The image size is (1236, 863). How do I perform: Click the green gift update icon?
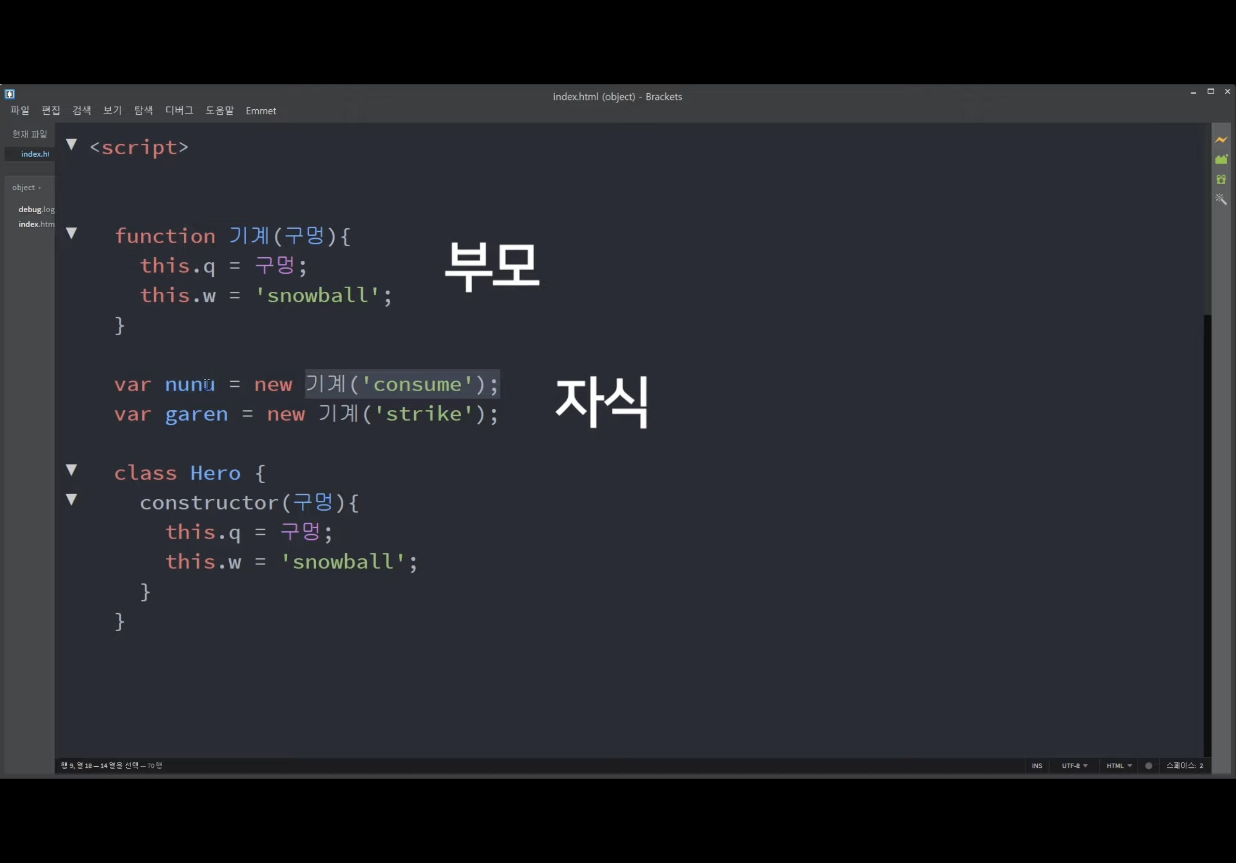click(1221, 179)
